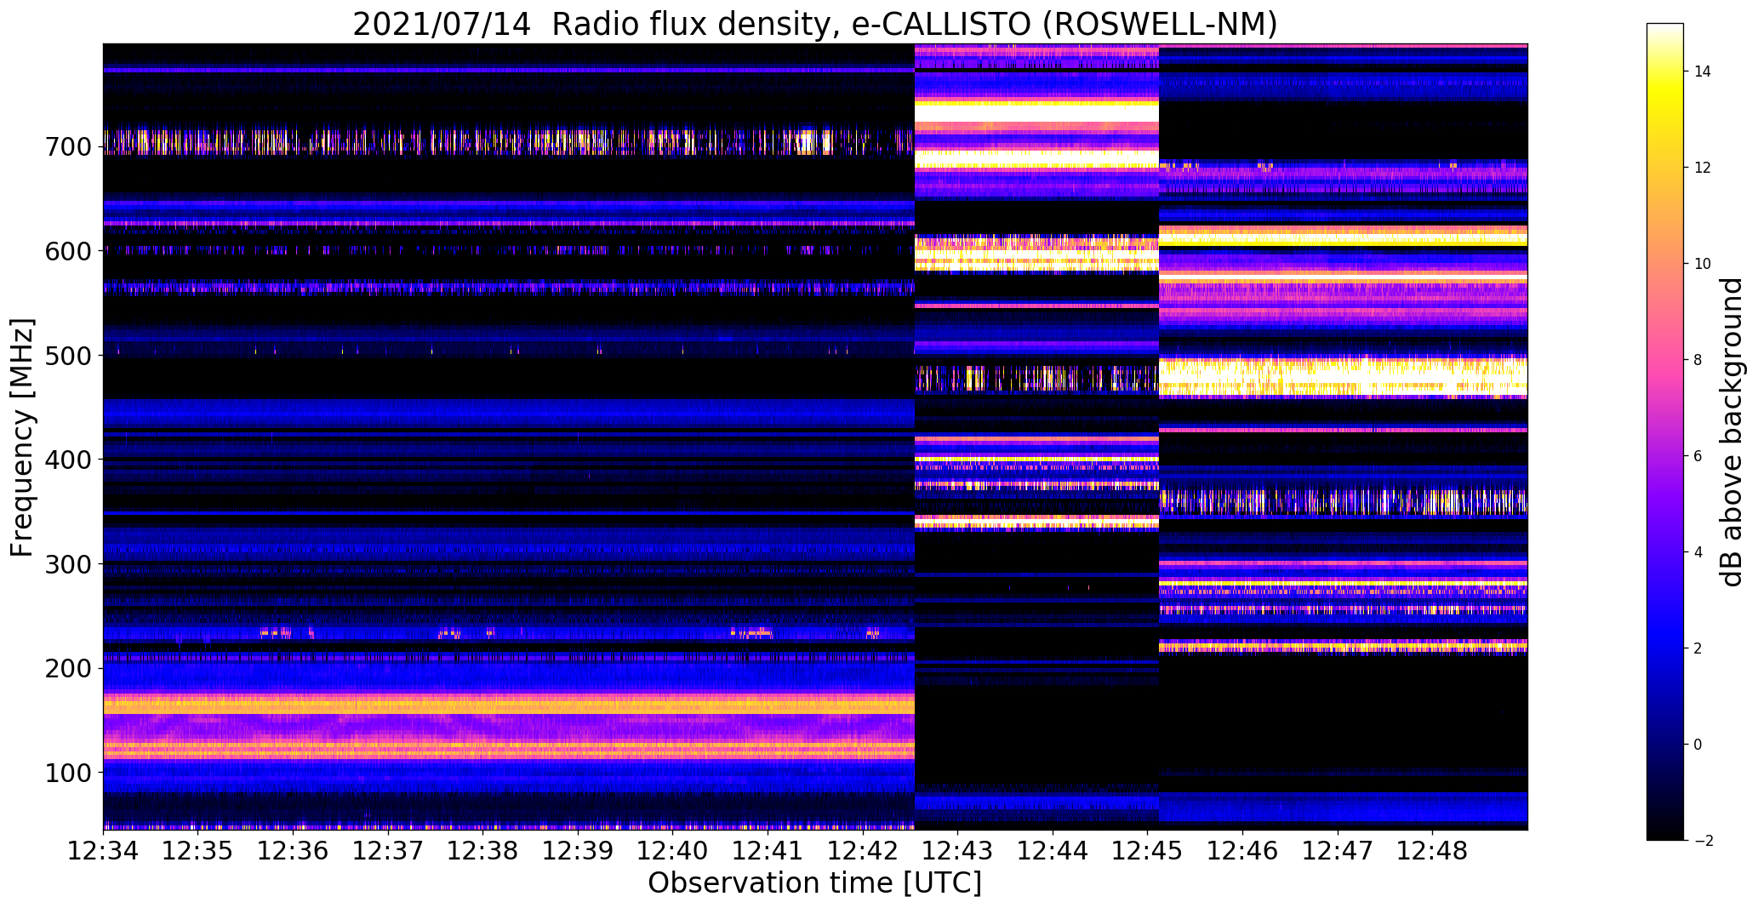
Task: Click the 700 frequency tick label
Action: click(x=68, y=147)
